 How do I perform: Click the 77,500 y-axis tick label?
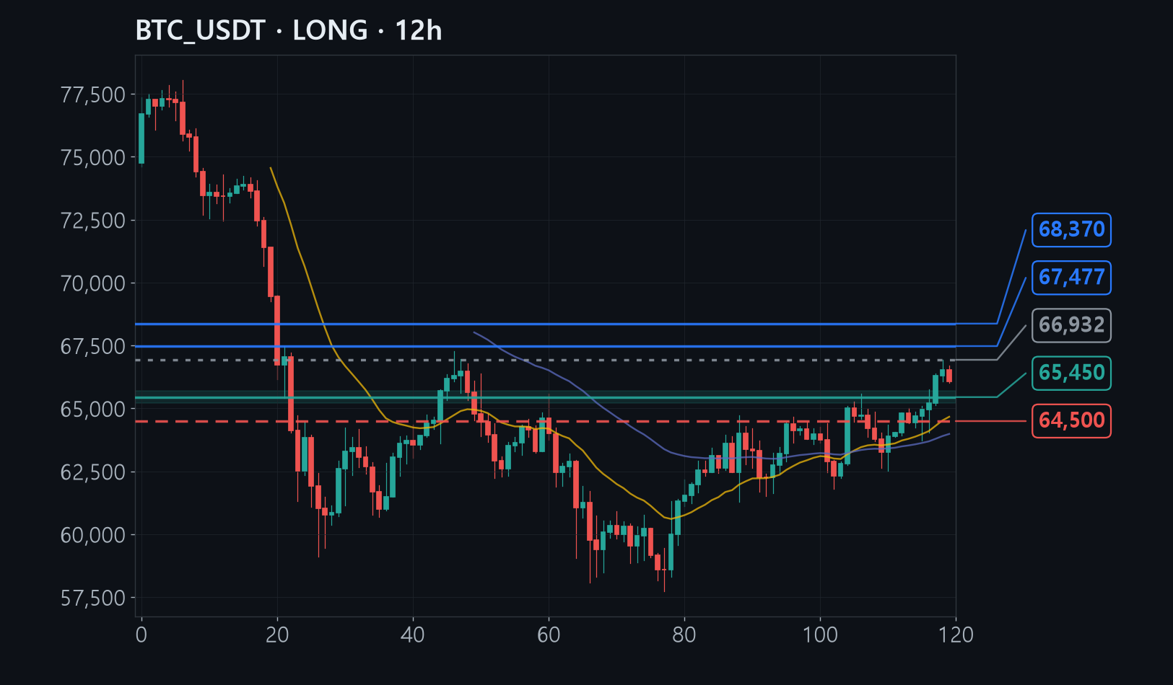pyautogui.click(x=93, y=94)
